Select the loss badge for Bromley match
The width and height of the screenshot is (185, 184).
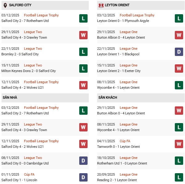(83, 52)
